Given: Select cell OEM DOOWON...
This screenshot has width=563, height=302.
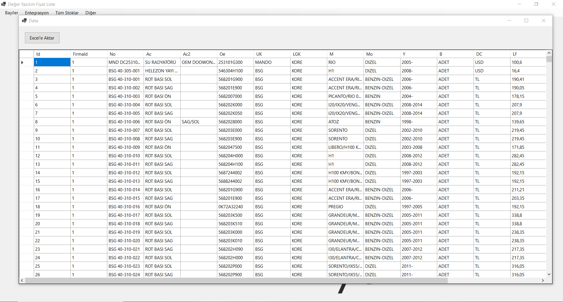Looking at the screenshot, I should pyautogui.click(x=199, y=62).
